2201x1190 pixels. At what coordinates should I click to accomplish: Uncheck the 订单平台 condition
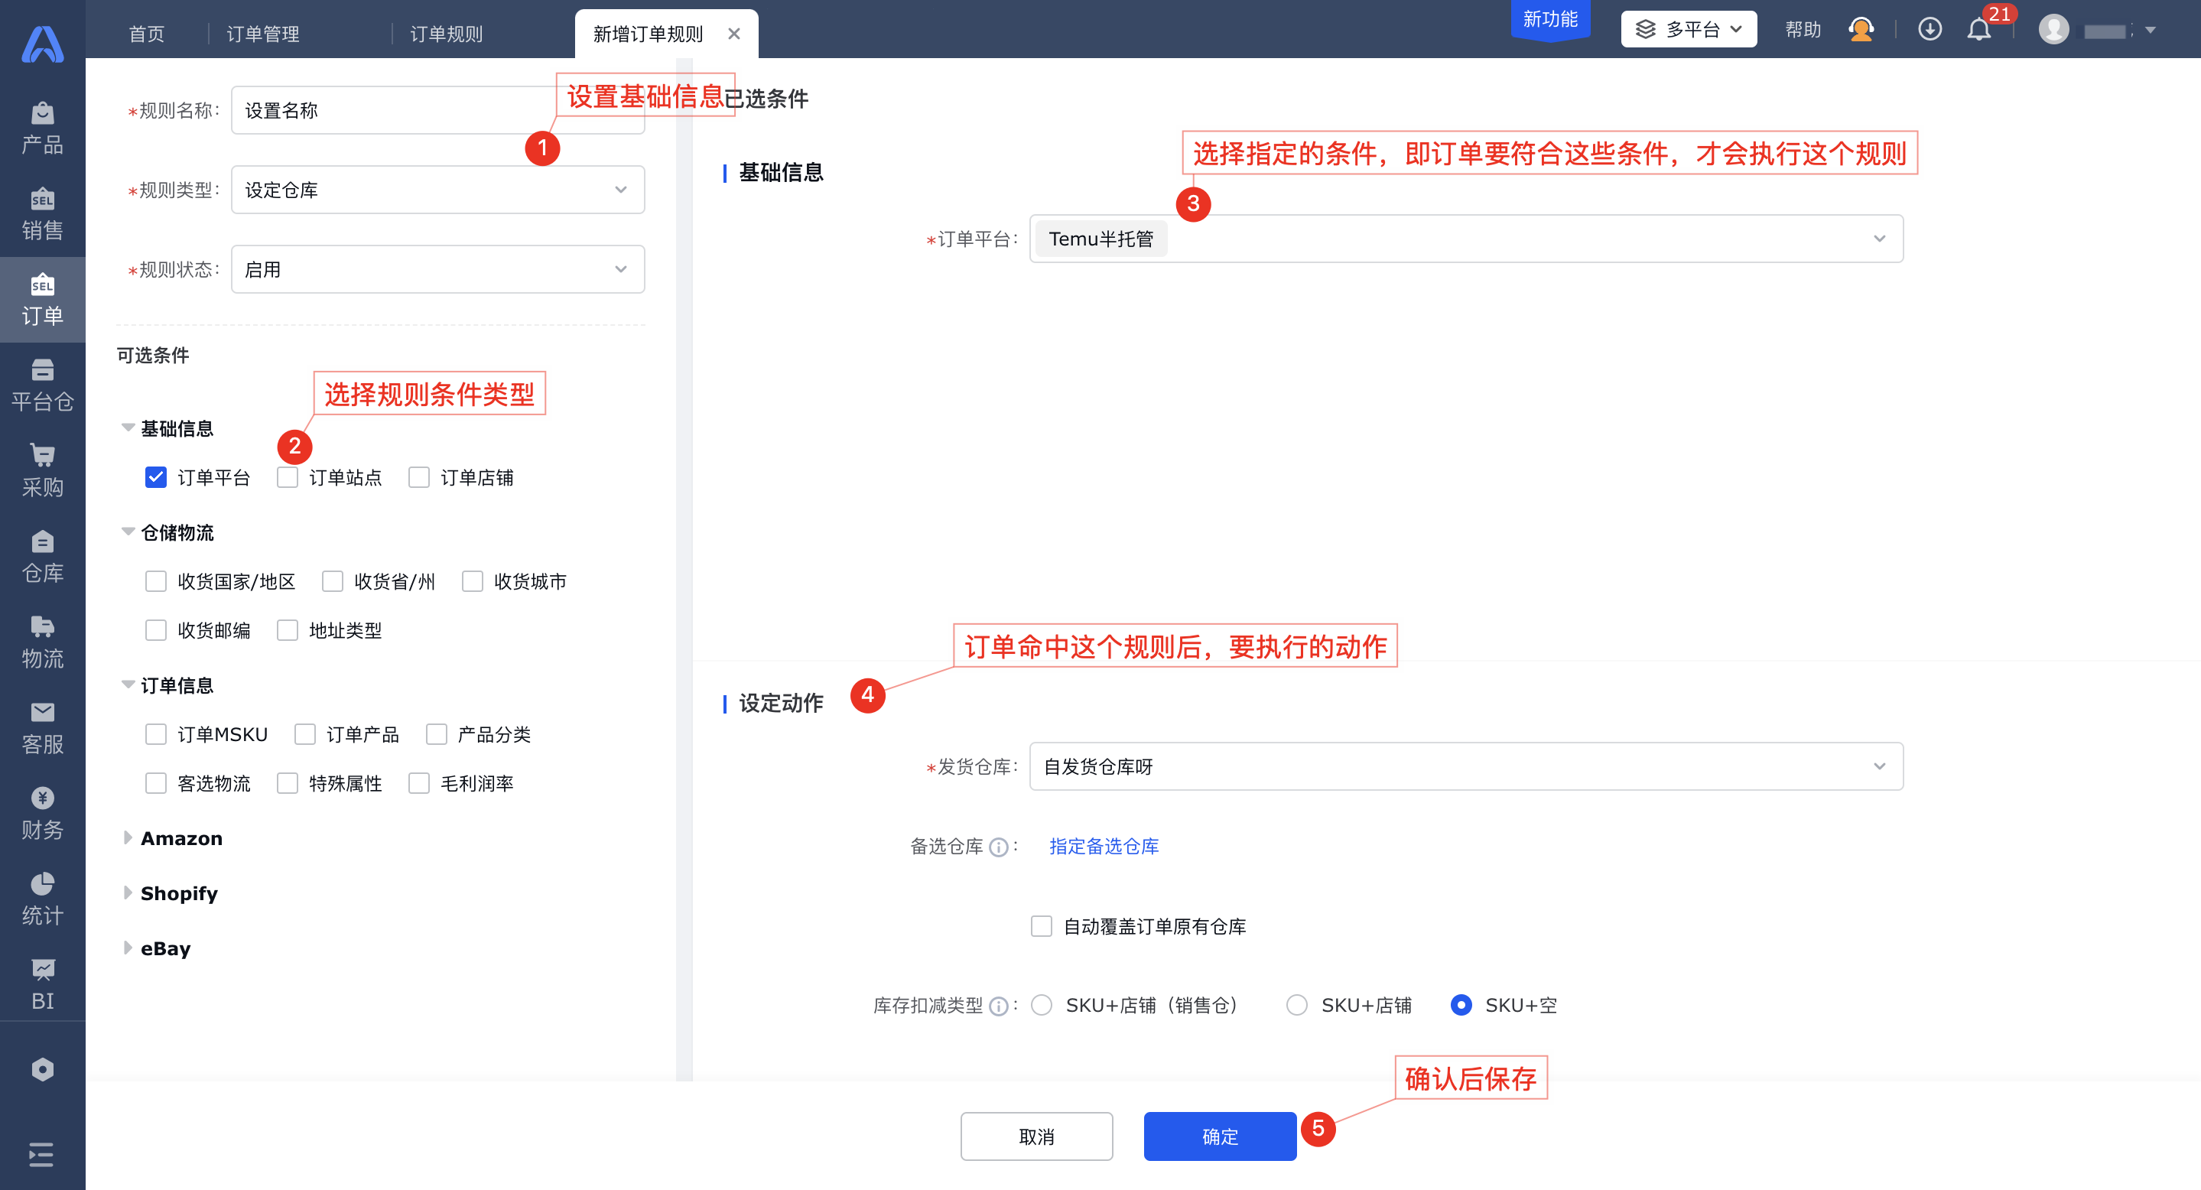155,477
